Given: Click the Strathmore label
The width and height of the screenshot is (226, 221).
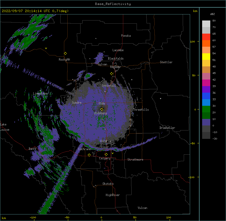Looking at the screenshot, I should [x=135, y=160].
